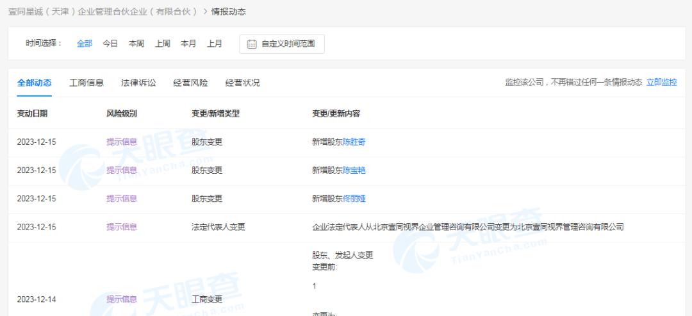Click the legal representative change description text
The image size is (692, 316).
click(468, 227)
